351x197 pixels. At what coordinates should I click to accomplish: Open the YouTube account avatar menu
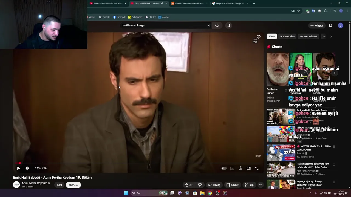coord(341,25)
